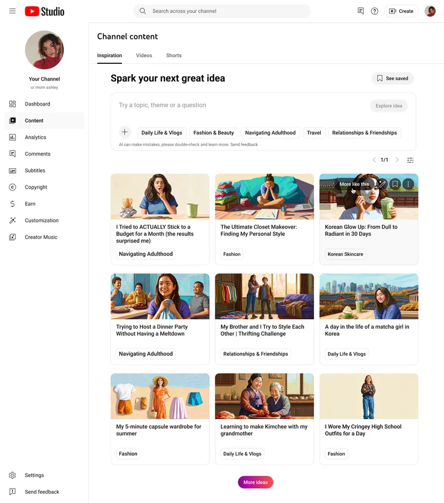Open the Help question mark icon
This screenshot has height=503, width=444.
point(374,11)
